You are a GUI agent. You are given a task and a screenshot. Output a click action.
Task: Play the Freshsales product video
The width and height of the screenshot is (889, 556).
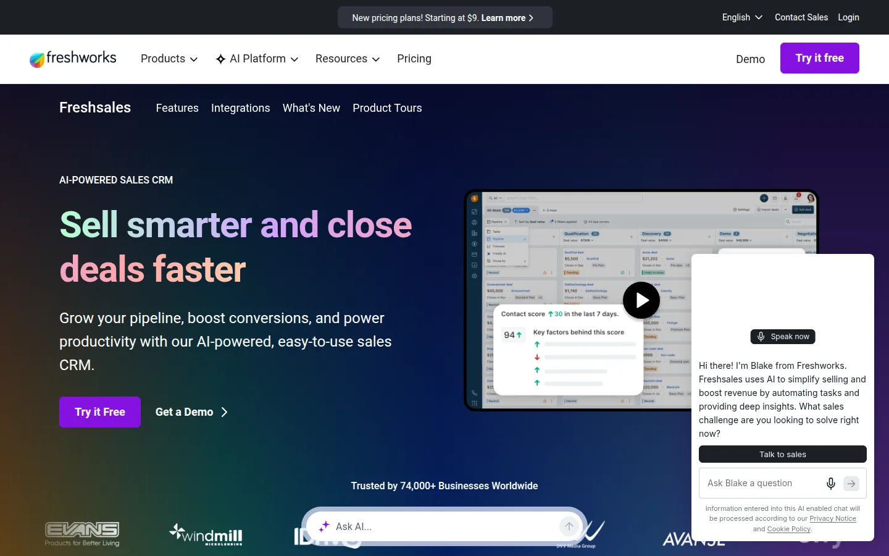[641, 300]
